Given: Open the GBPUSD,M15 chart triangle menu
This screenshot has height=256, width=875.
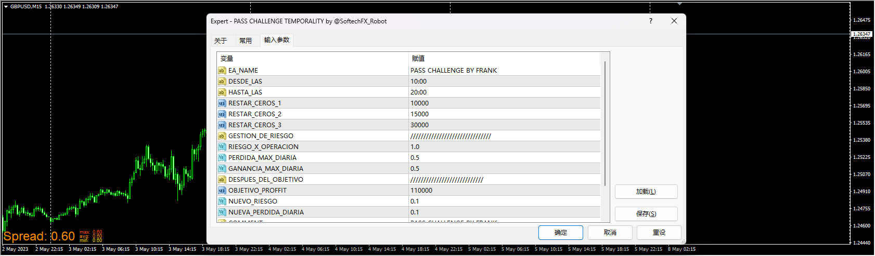Looking at the screenshot, I should (6, 7).
